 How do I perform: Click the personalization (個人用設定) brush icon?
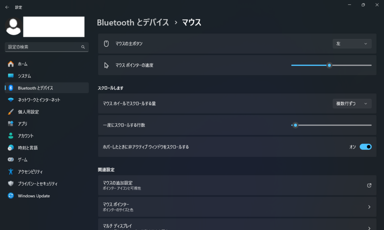[x=11, y=112]
